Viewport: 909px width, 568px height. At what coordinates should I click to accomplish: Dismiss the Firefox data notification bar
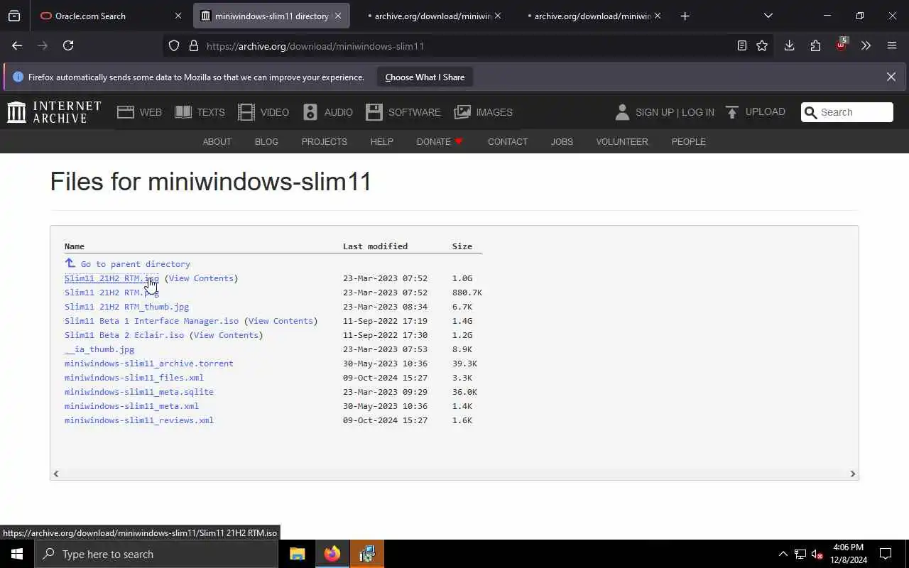point(891,77)
